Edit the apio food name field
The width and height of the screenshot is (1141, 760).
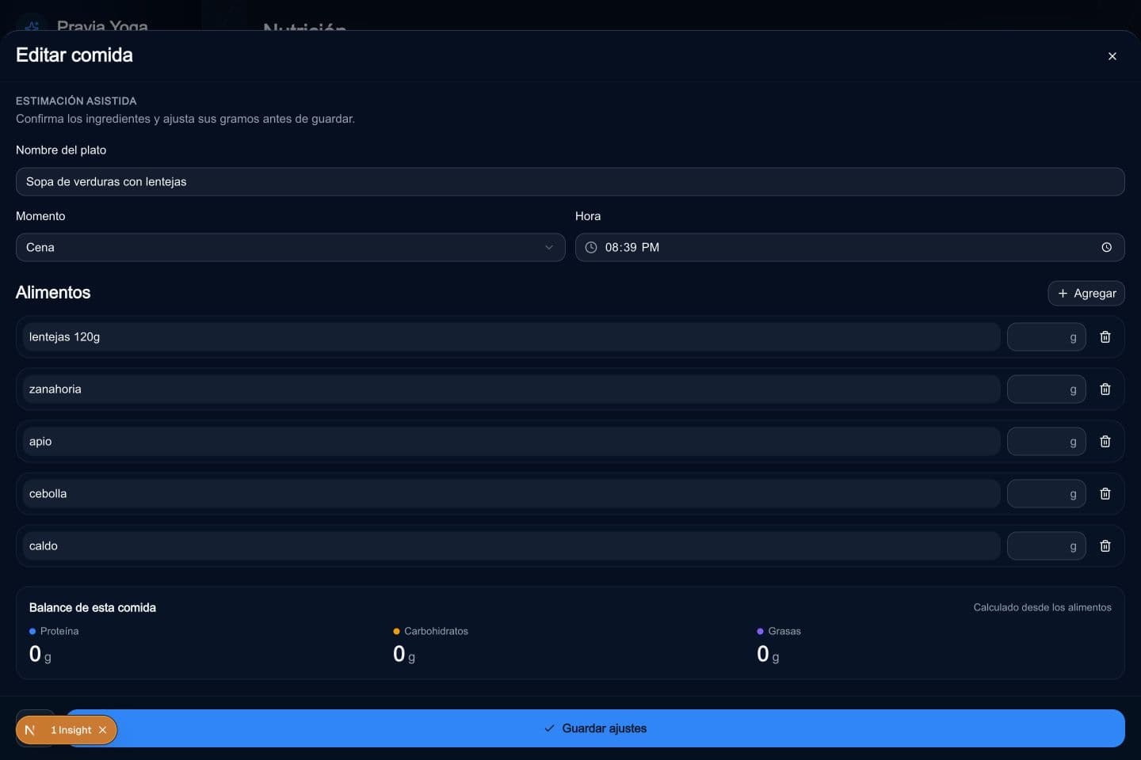(x=511, y=442)
